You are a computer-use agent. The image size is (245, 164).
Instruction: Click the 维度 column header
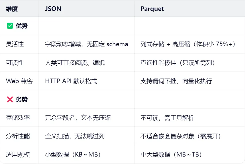[x=12, y=9]
